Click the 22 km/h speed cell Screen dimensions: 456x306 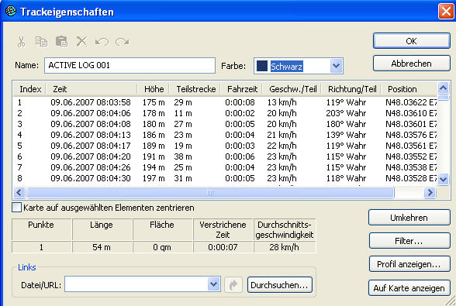tap(282, 146)
